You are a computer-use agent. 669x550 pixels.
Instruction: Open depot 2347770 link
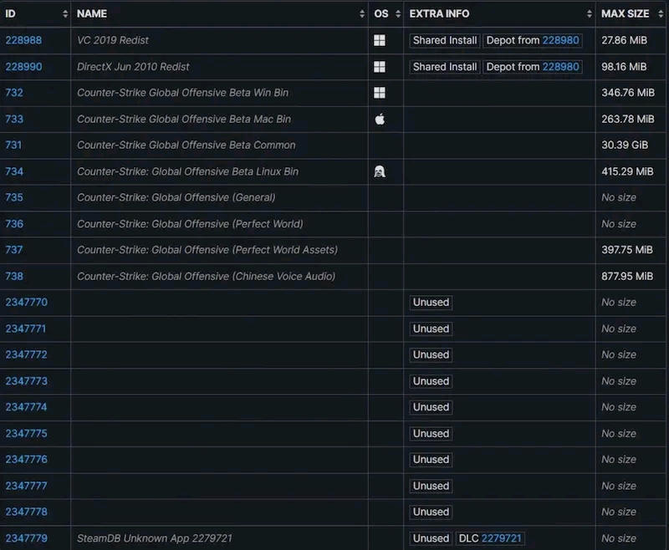pos(27,303)
